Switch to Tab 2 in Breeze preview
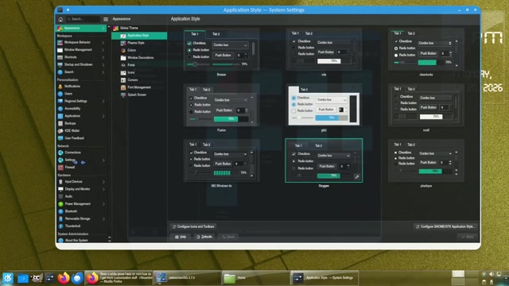This screenshot has width=509, height=286. click(216, 34)
